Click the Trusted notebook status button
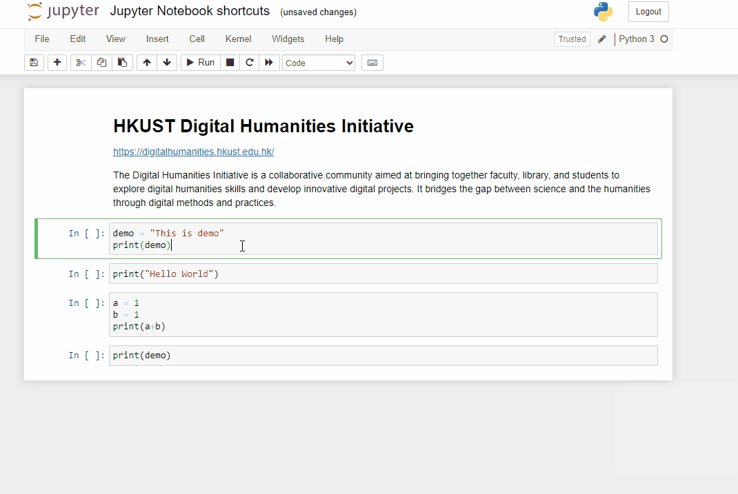 [572, 39]
